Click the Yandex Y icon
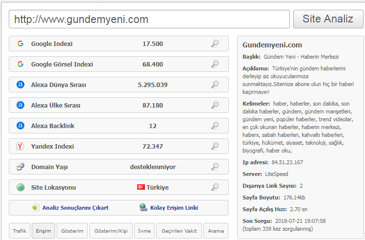Image resolution: width=365 pixels, height=240 pixels. click(x=20, y=146)
